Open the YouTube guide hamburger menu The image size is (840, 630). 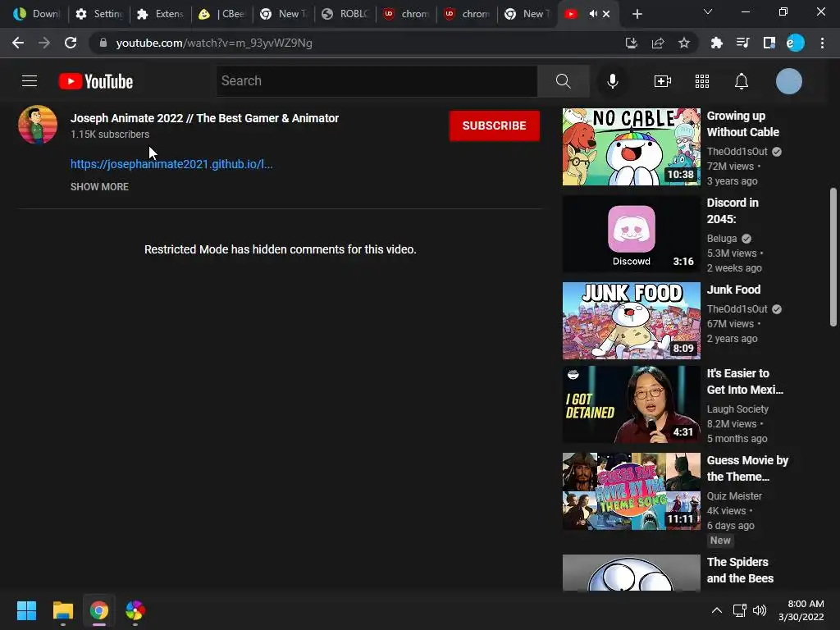click(30, 81)
